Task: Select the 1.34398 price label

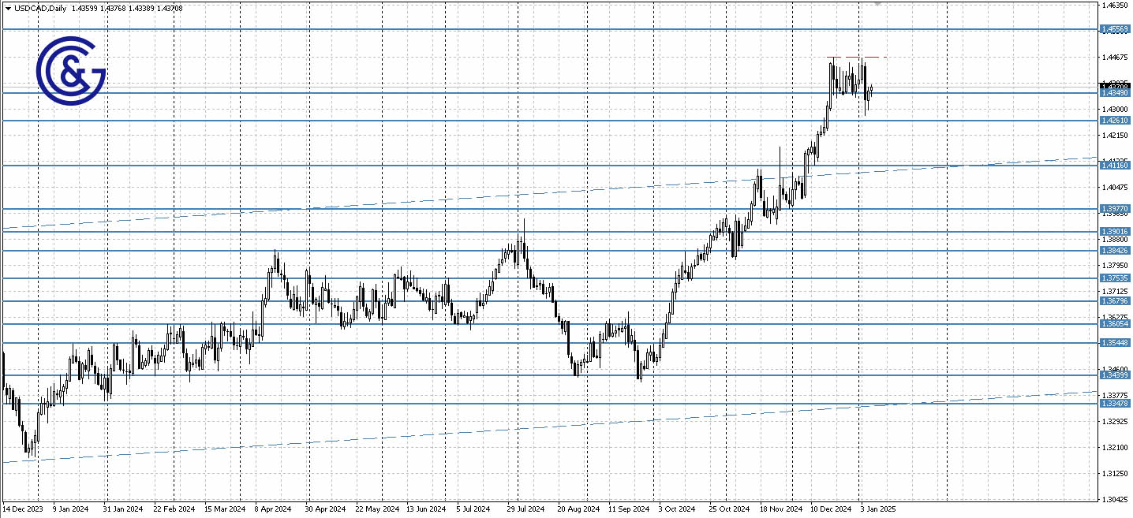Action: (1117, 375)
